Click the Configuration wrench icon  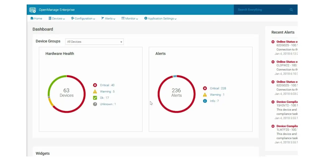click(72, 18)
